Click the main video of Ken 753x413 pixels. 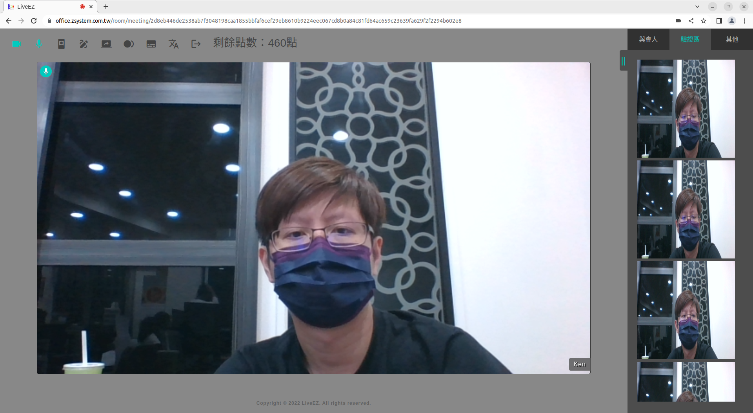pyautogui.click(x=313, y=218)
